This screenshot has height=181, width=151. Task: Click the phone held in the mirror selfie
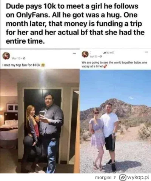click(x=42, y=115)
